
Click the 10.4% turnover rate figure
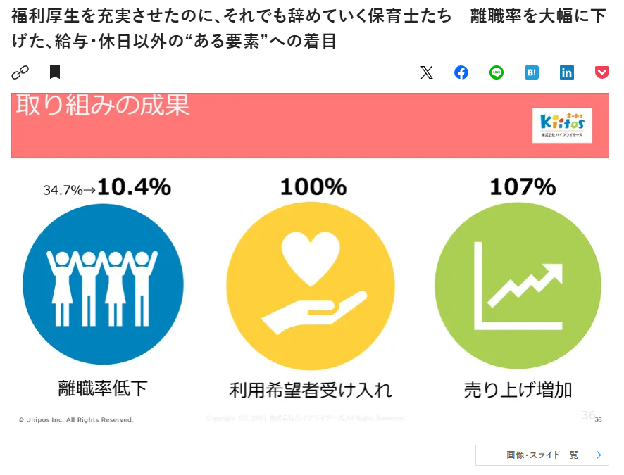coord(134,187)
